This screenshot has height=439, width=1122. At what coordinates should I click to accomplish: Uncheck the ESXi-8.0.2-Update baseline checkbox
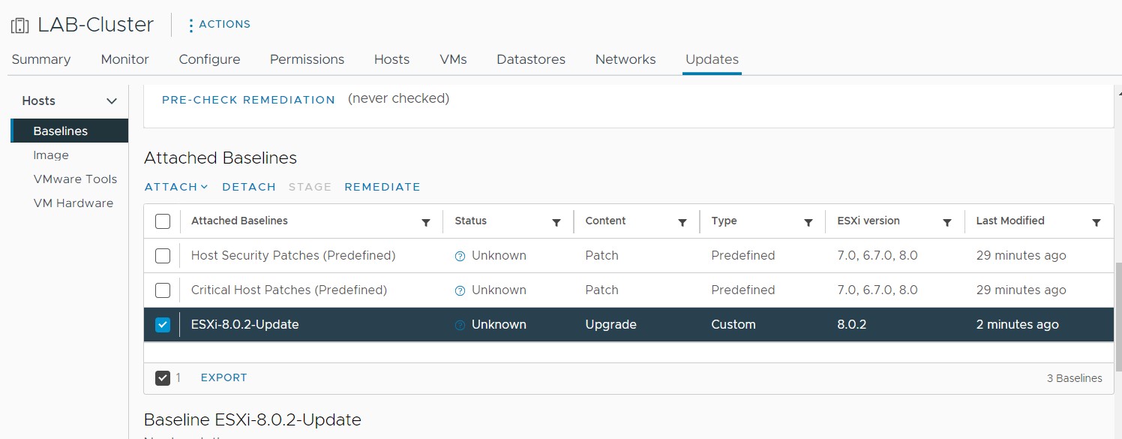coord(163,325)
